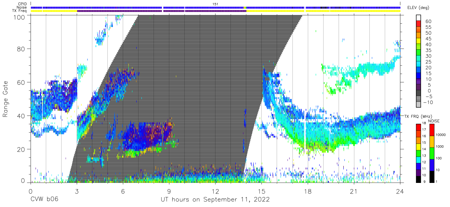
Task: Click the '40' tick on the Range Gate axis
Action: coord(21,116)
